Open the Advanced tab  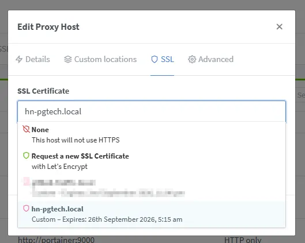(211, 60)
